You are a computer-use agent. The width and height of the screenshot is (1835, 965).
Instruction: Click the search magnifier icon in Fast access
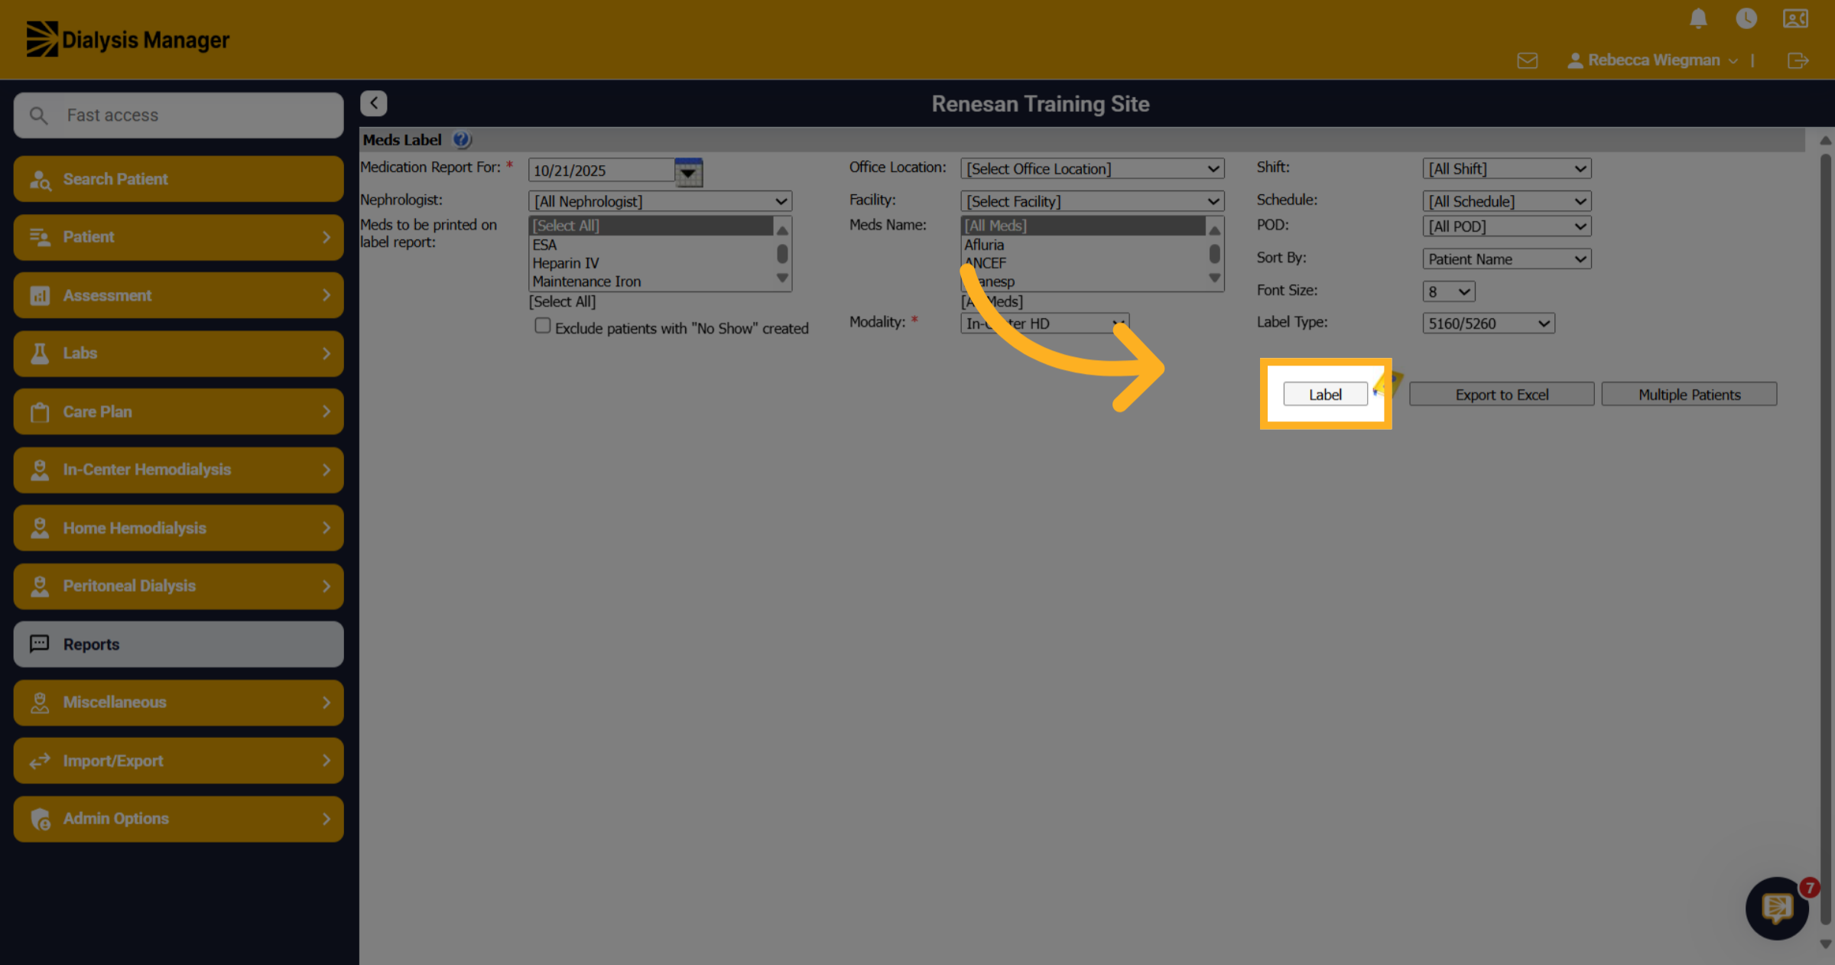[38, 115]
